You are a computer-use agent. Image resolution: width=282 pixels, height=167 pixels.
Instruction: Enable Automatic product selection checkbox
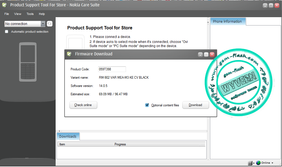7,32
